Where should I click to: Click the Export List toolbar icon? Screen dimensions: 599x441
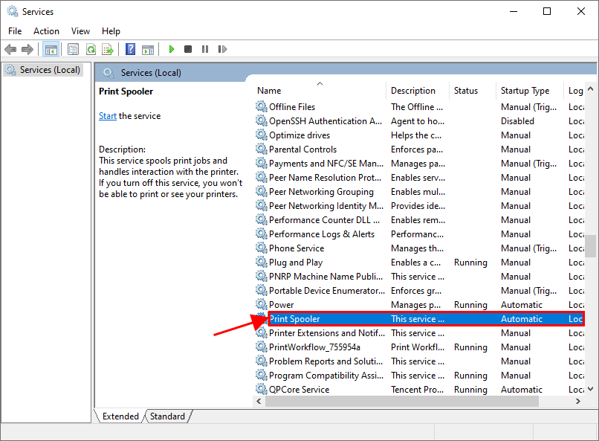click(108, 49)
